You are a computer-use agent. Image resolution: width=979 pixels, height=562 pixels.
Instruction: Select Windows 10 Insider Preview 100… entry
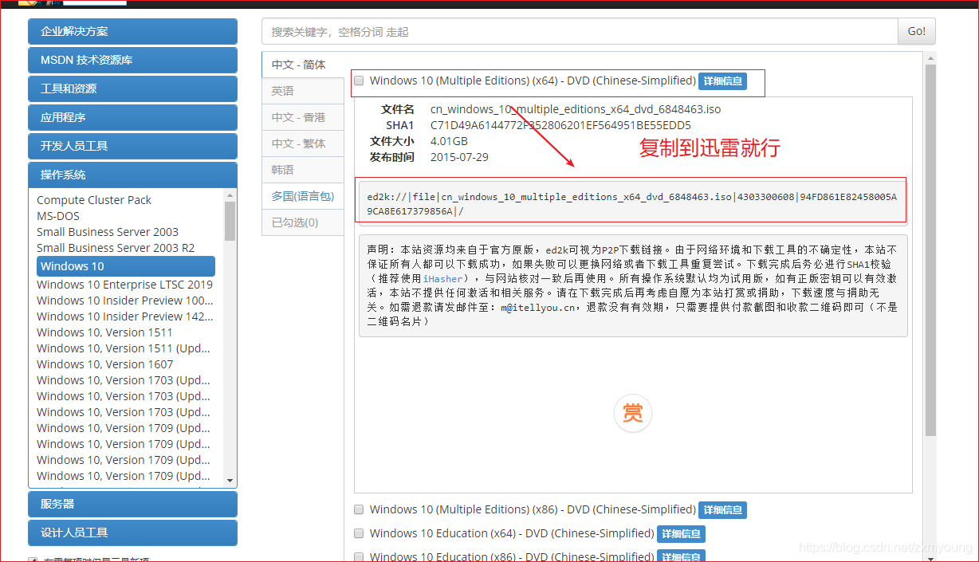pyautogui.click(x=125, y=301)
